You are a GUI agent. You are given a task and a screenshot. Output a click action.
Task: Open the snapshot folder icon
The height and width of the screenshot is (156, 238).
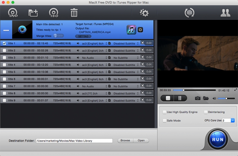pyautogui.click(x=206, y=98)
